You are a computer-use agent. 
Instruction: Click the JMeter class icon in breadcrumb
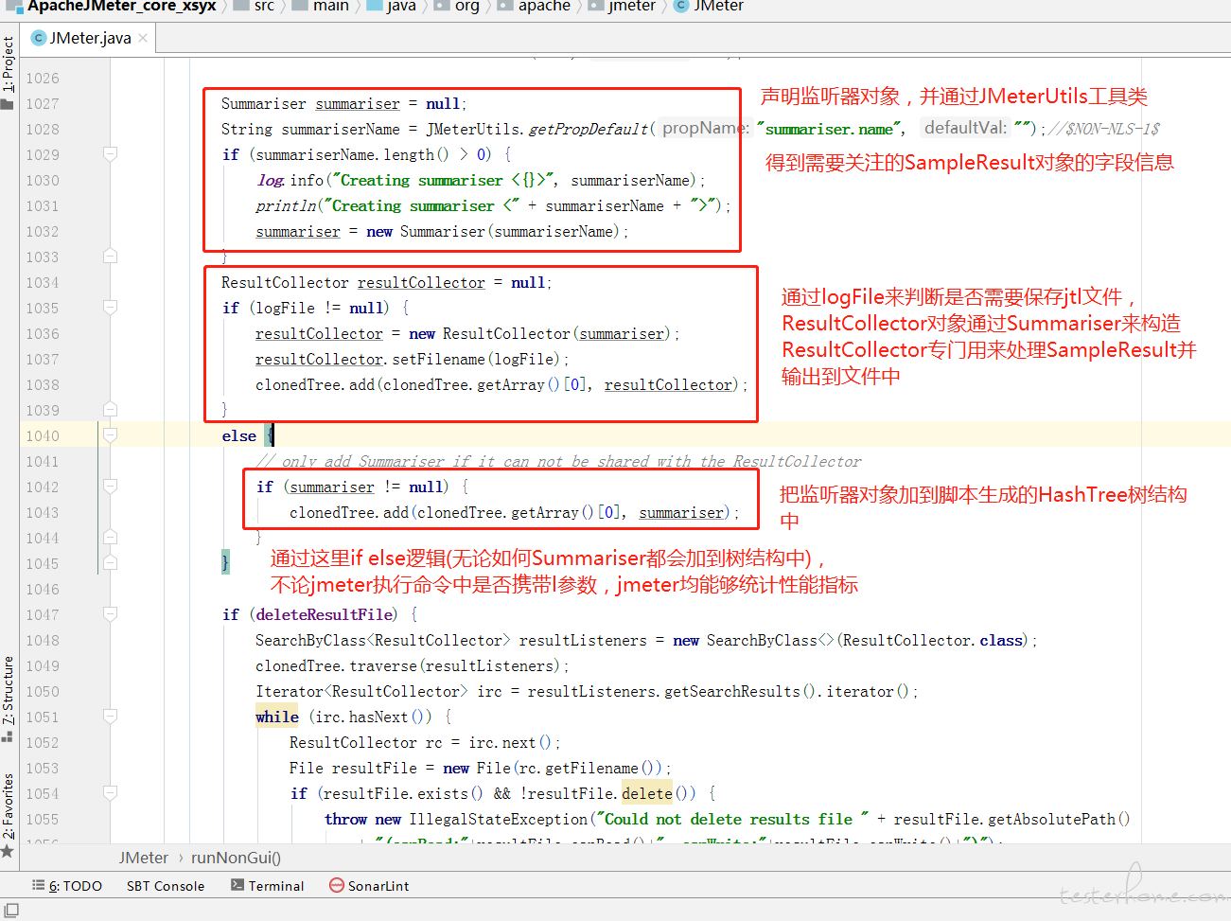click(680, 7)
